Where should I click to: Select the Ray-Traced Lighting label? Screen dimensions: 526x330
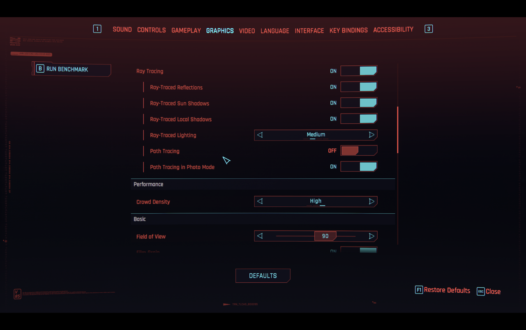click(173, 135)
